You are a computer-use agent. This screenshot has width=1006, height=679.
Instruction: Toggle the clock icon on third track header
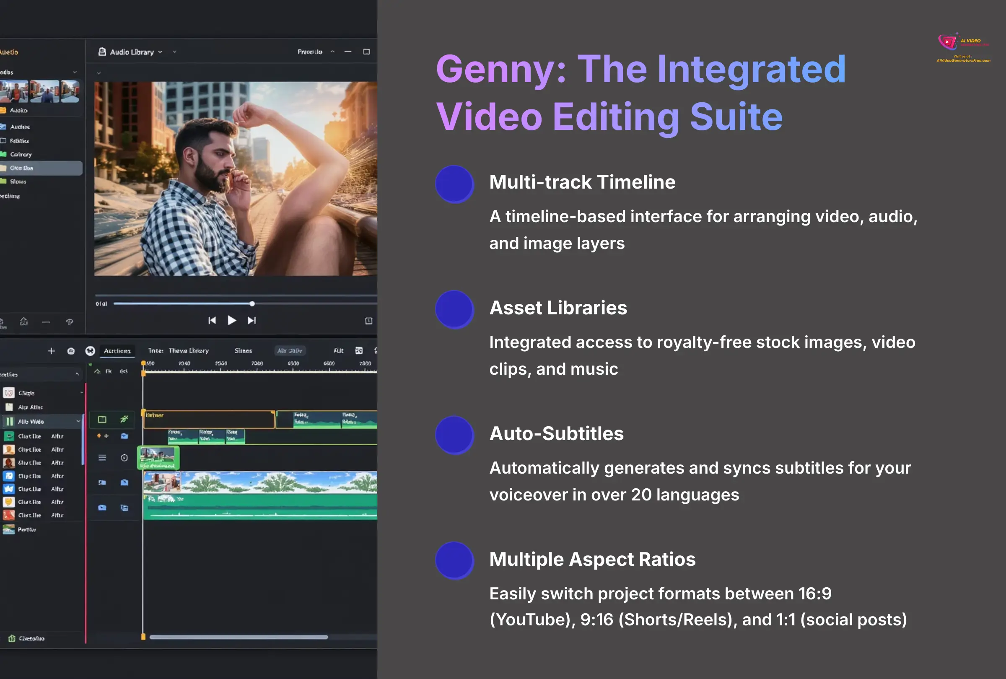tap(124, 458)
